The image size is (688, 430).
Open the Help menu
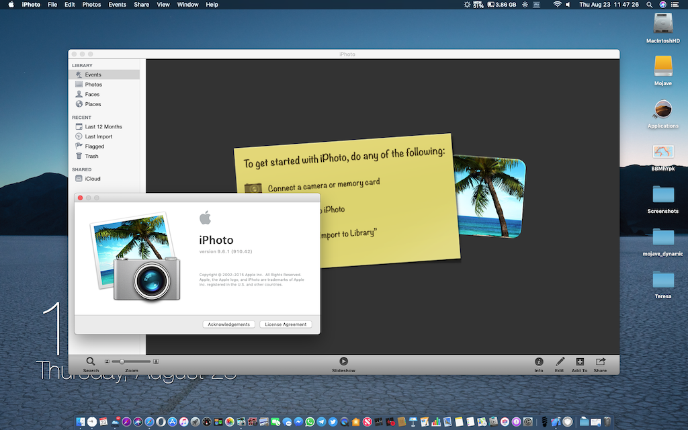212,5
